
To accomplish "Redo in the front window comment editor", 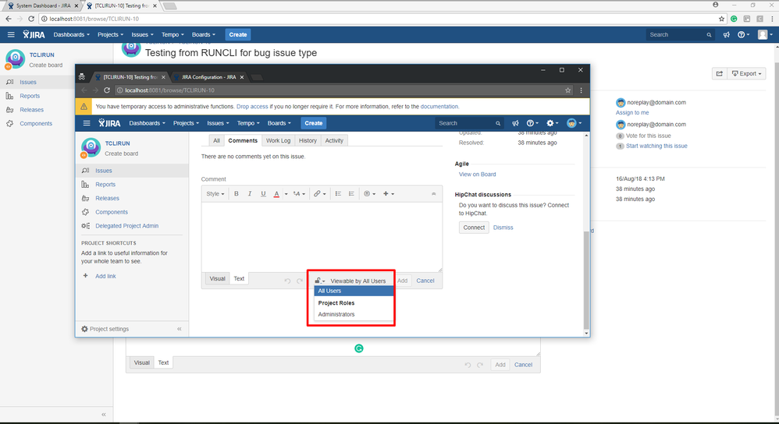I will (x=300, y=281).
